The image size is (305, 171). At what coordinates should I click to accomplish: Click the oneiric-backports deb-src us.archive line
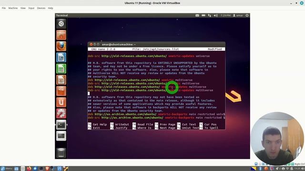(156, 118)
